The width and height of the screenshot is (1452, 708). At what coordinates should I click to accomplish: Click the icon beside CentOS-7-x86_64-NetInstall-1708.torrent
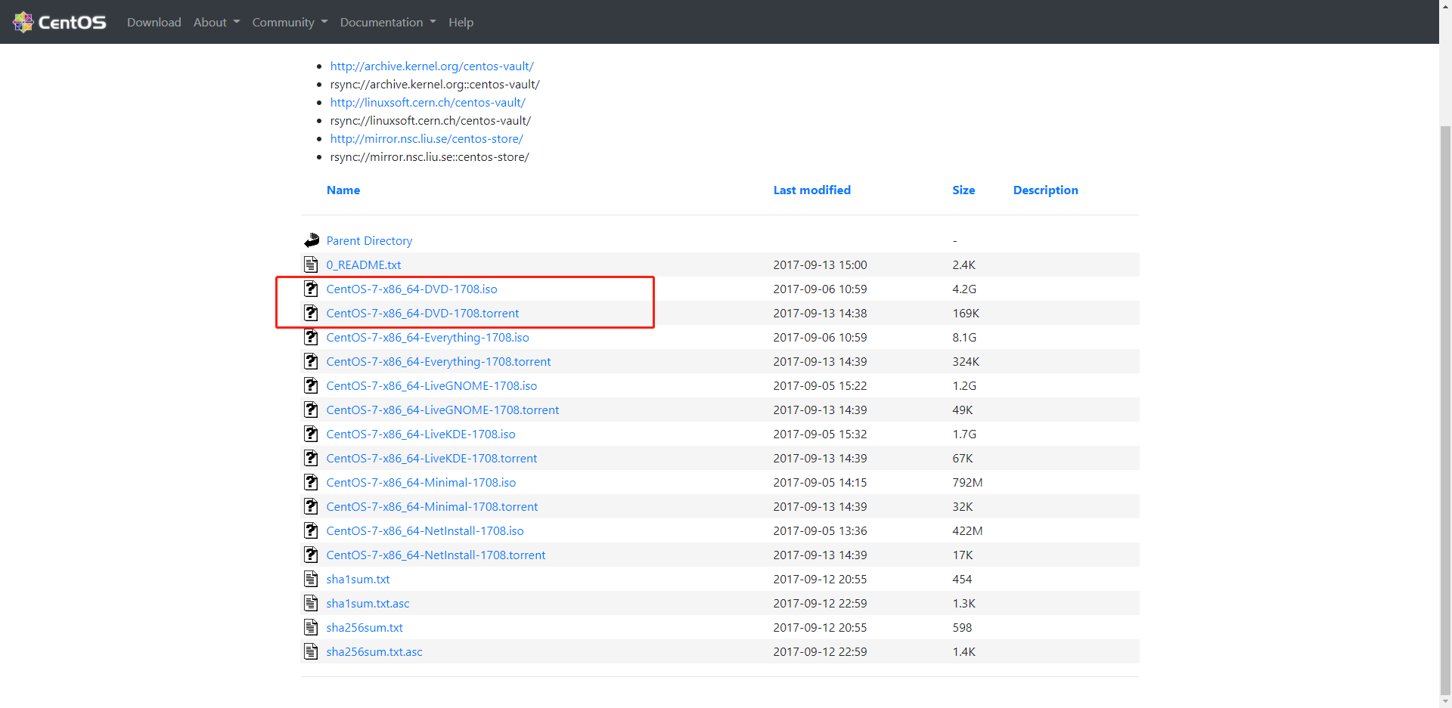(x=311, y=555)
